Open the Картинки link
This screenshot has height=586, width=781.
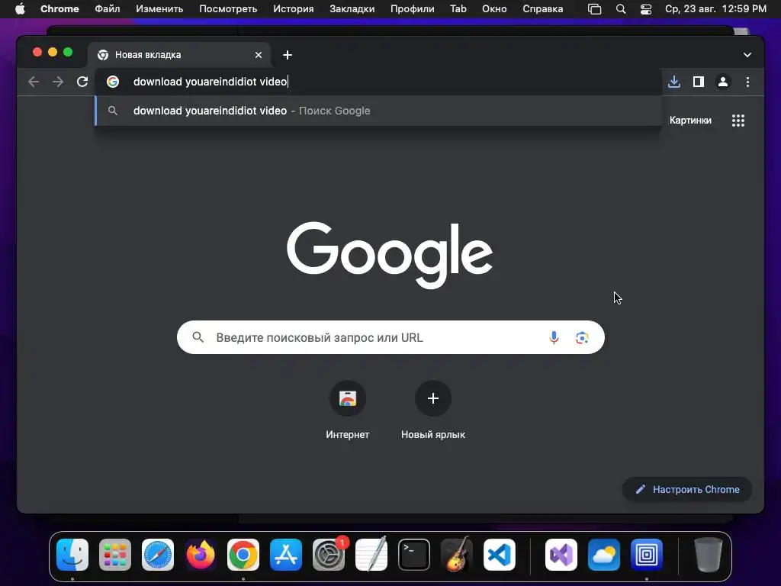click(x=690, y=120)
